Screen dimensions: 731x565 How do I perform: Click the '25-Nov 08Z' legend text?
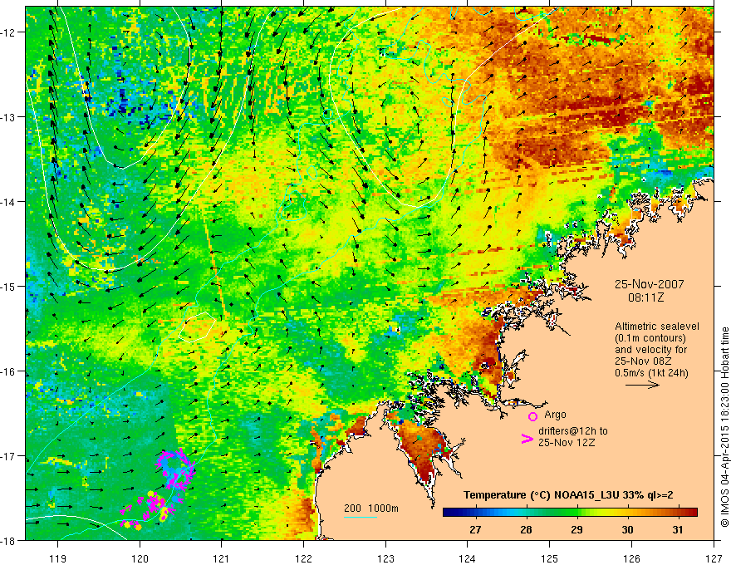tap(644, 361)
